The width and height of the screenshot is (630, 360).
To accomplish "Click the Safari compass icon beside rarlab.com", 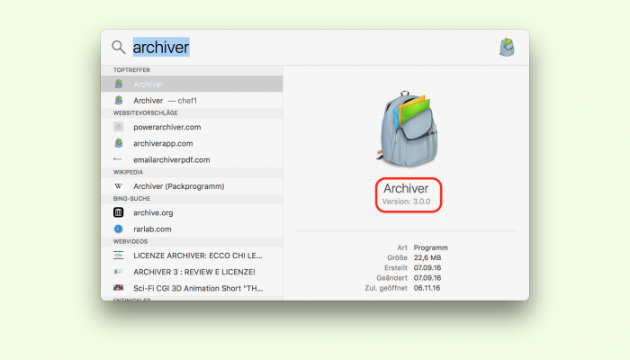I will coord(118,229).
